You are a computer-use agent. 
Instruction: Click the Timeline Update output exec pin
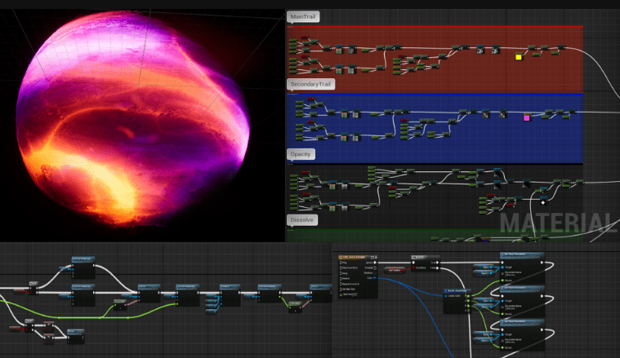click(375, 263)
